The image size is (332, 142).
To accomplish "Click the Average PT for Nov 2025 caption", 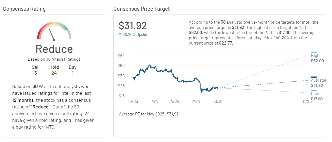I will pos(149,114).
